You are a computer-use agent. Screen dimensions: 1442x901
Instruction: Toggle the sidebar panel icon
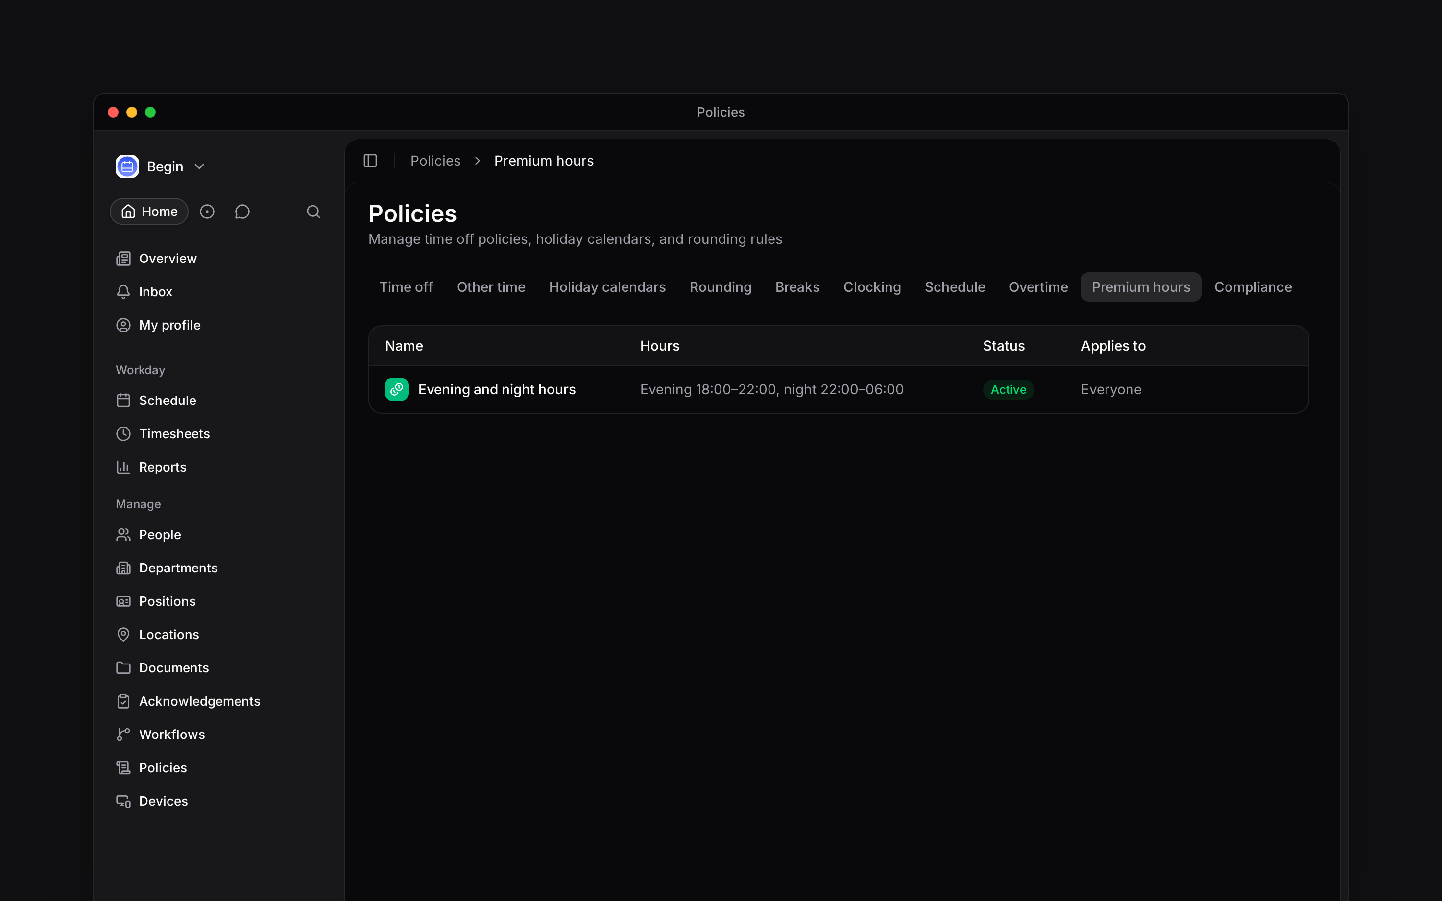click(x=370, y=161)
